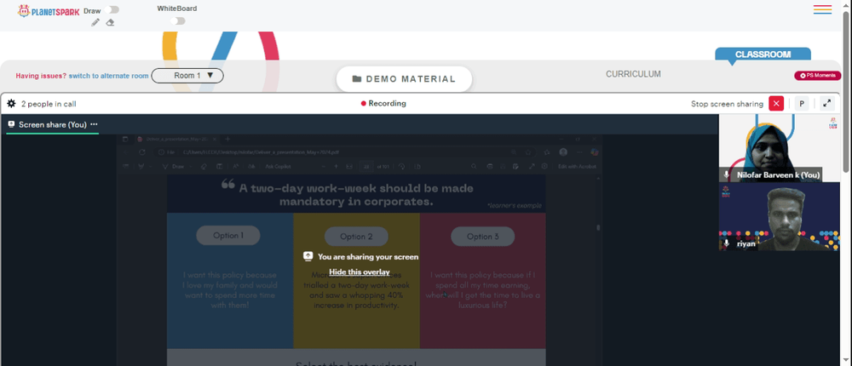Open the tricolor hamburger menu
852x366 pixels.
[823, 9]
